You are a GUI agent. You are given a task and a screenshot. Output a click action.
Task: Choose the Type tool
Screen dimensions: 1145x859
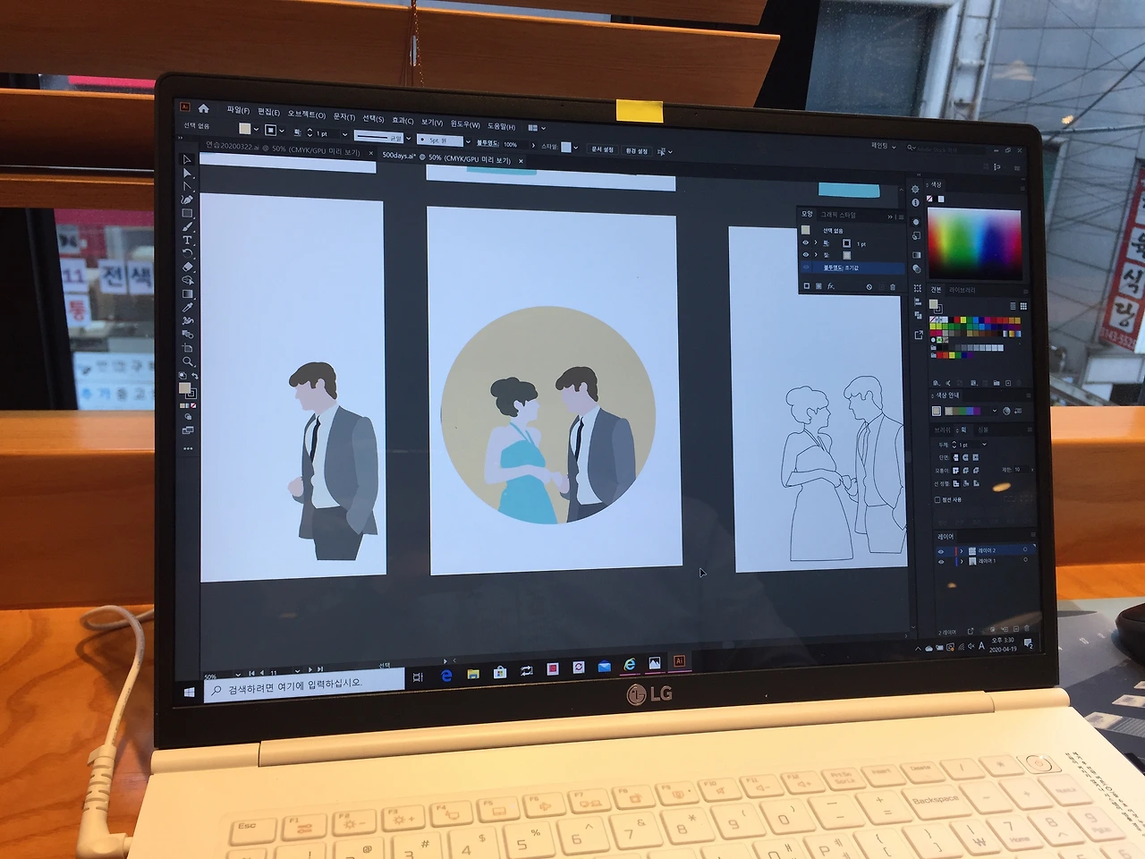(x=187, y=240)
